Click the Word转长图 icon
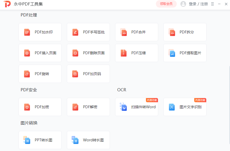Viewport: 230px width, 151px height. 75,140
